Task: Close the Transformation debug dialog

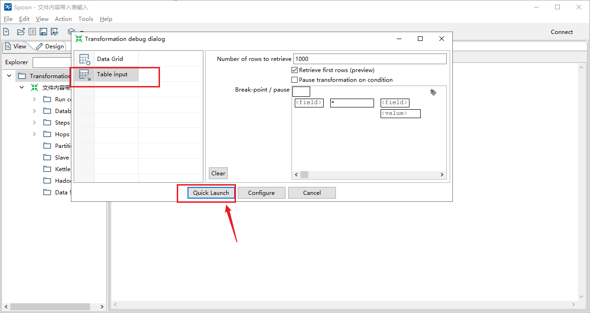Action: click(x=442, y=39)
